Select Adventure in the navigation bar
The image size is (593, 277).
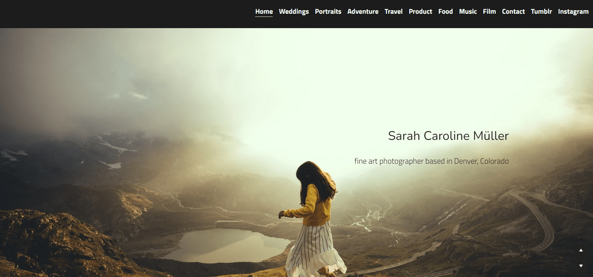coord(363,11)
